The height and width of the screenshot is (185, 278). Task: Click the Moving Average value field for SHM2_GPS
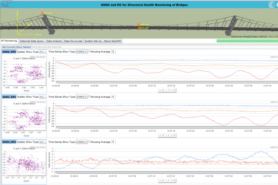(113, 52)
